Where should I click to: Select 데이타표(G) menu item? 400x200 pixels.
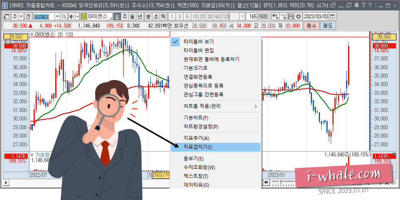pos(216,185)
